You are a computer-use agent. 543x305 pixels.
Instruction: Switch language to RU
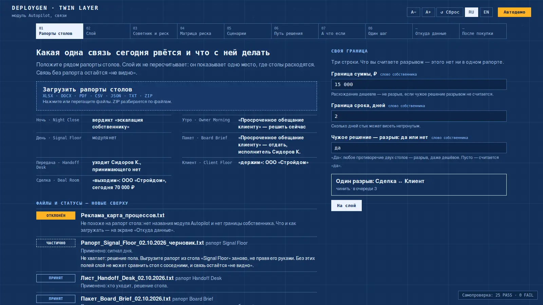click(x=471, y=12)
